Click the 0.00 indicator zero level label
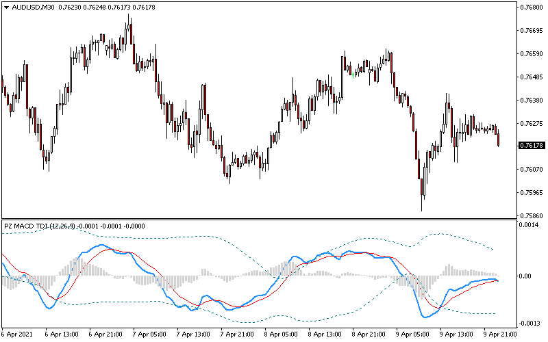 coord(526,276)
